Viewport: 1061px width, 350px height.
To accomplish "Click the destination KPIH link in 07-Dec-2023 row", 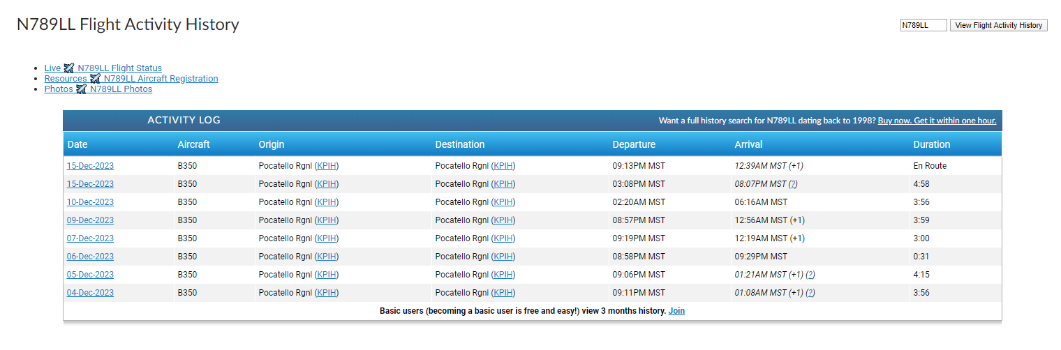I will (503, 238).
